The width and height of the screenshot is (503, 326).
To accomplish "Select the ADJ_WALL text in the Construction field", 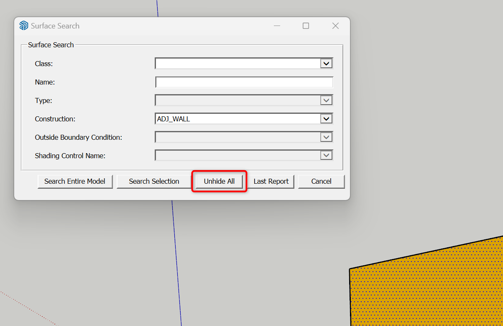I will (x=174, y=119).
